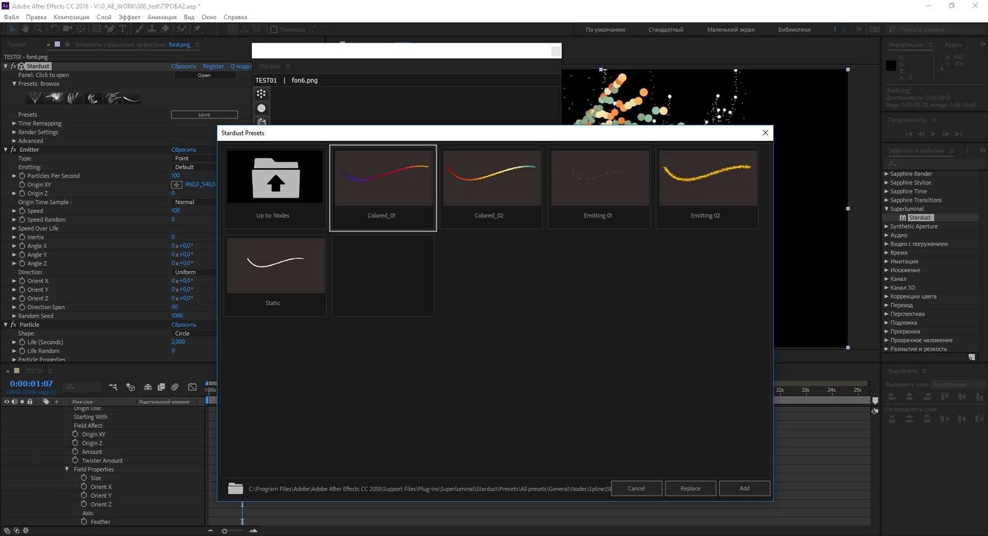Toggle stopwatch for Inertia
The height and width of the screenshot is (536, 988).
click(22, 237)
